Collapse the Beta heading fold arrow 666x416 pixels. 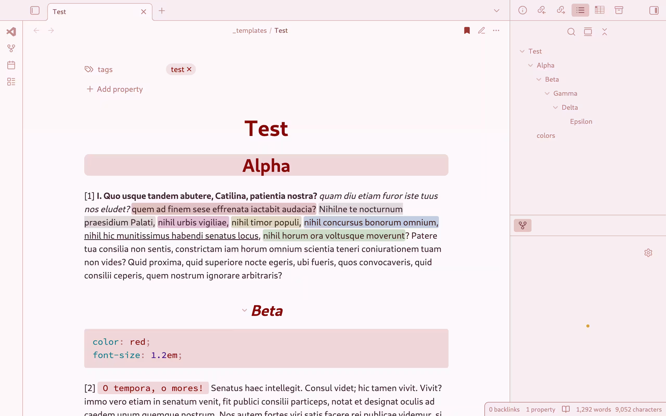tap(244, 310)
